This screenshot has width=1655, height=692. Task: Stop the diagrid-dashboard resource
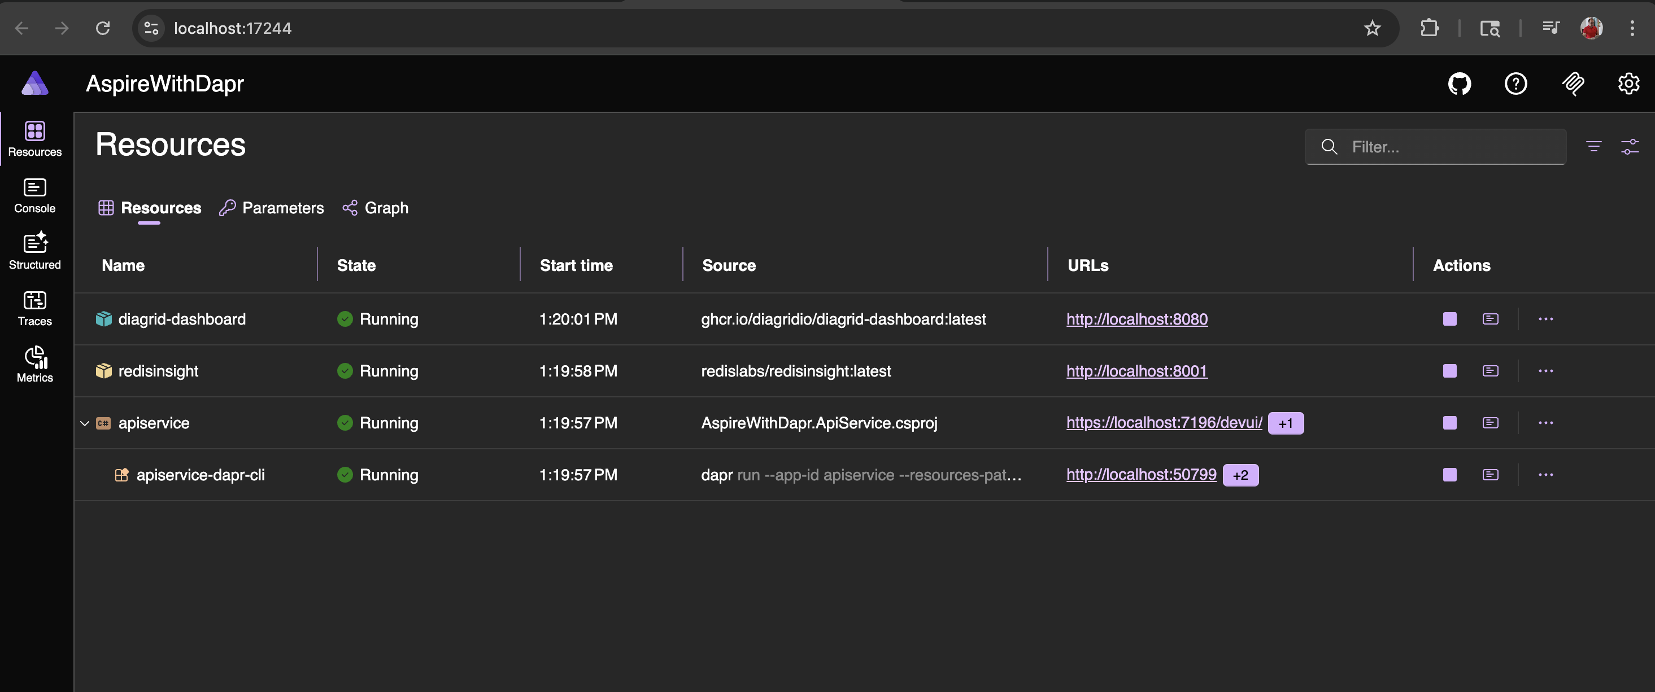(1449, 319)
